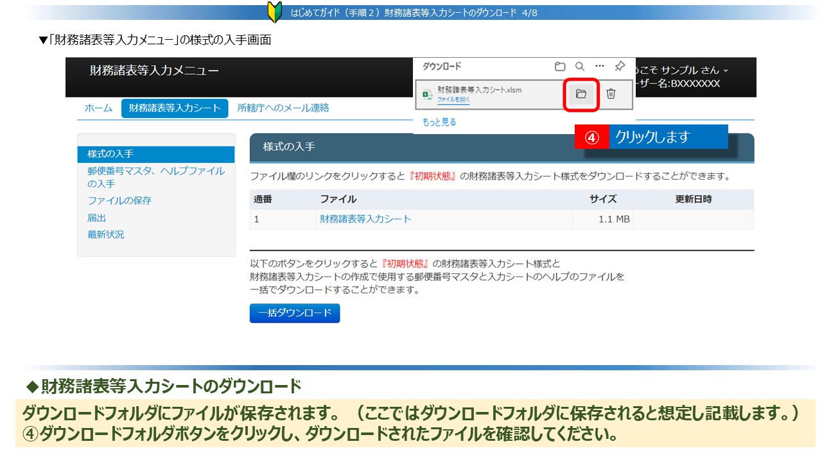Click the 届出 sidebar link
This screenshot has width=822, height=462.
coord(97,218)
